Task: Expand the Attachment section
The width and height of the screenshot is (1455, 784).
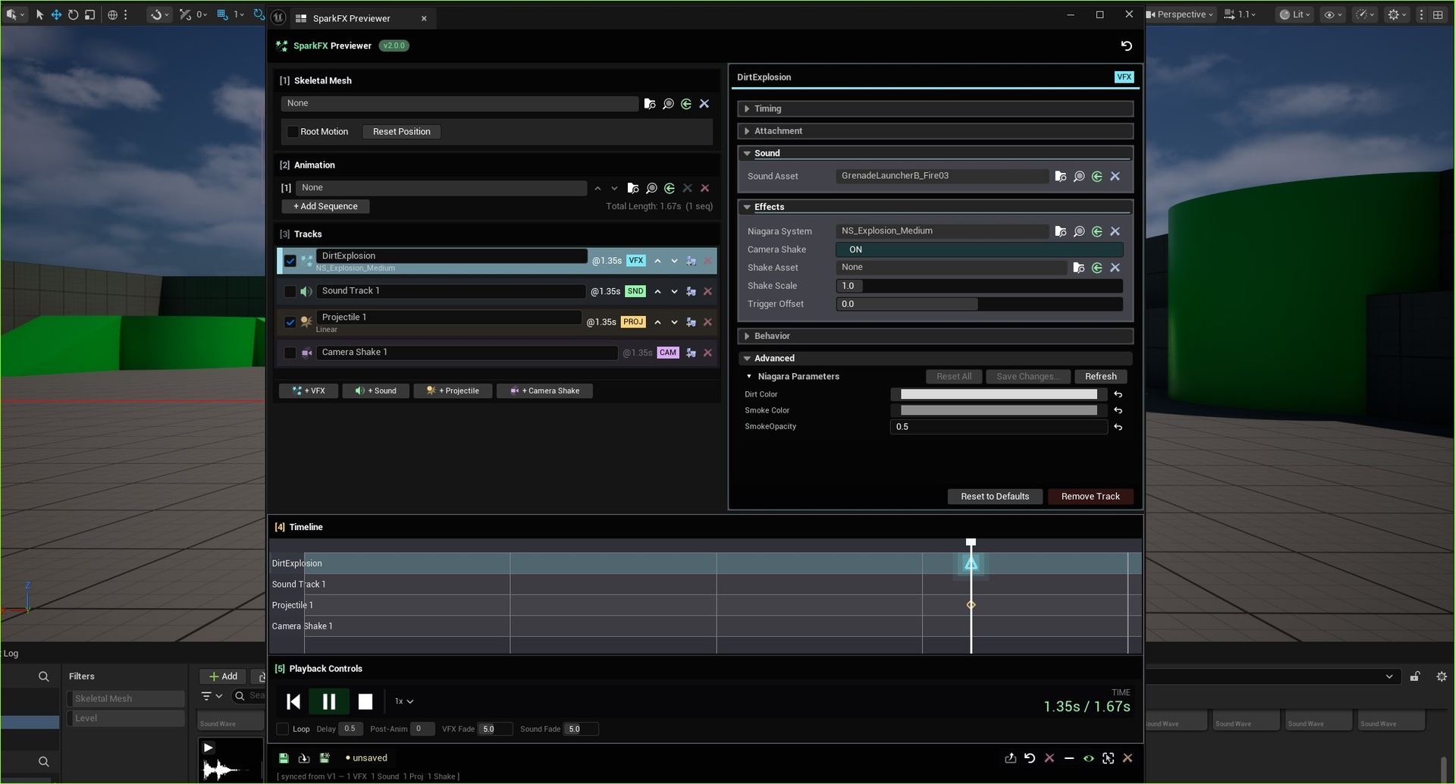Action: [x=935, y=131]
